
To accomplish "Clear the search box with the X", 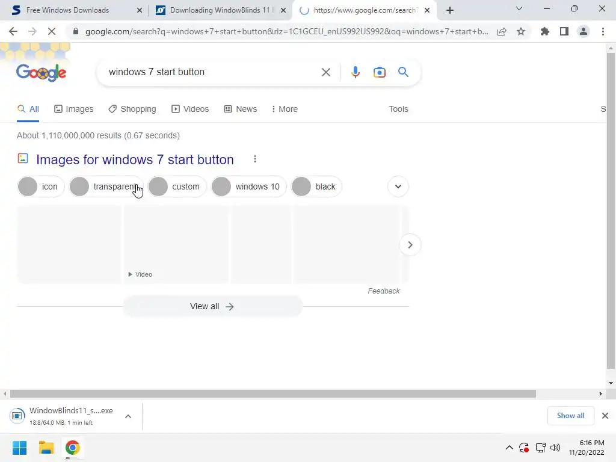I will [325, 72].
